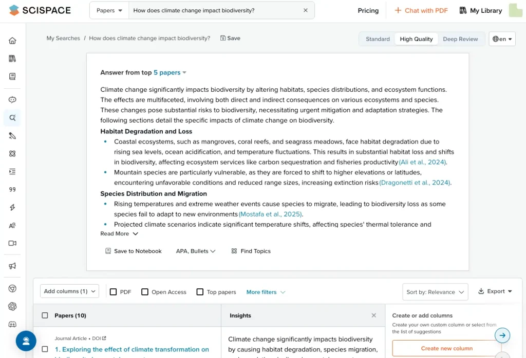Image resolution: width=526 pixels, height=358 pixels.
Task: Select the Standard mode tab
Action: (378, 39)
